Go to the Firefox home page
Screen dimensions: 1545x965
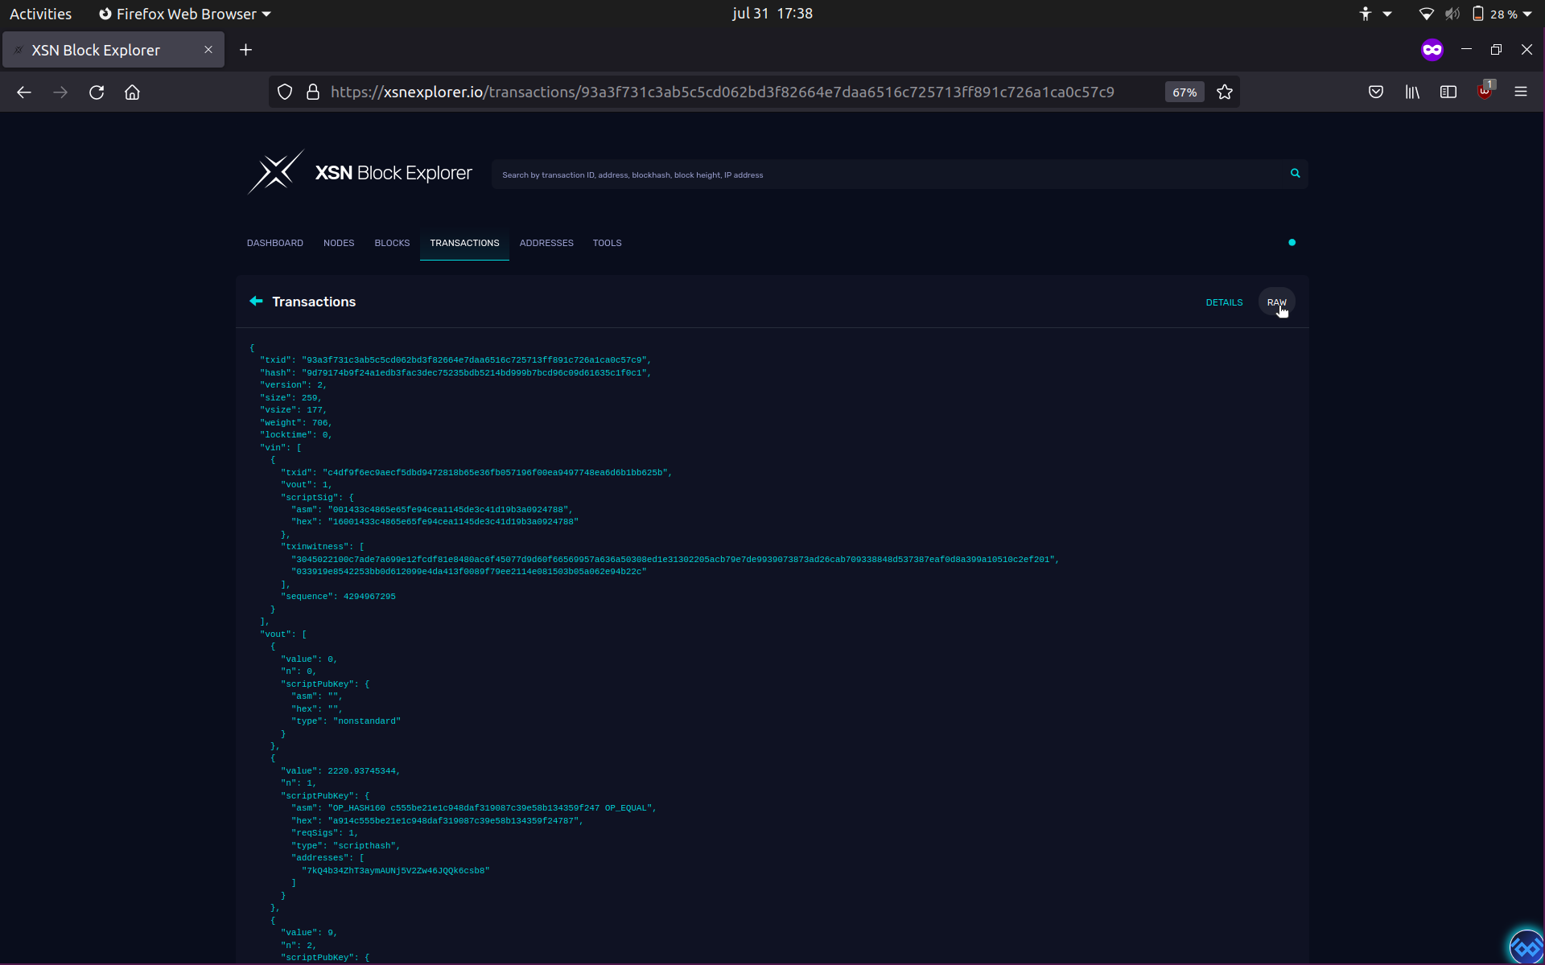tap(133, 92)
